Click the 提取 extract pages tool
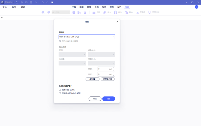 click(x=96, y=12)
